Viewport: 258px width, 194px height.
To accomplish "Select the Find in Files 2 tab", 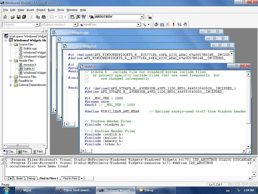I will (70, 178).
